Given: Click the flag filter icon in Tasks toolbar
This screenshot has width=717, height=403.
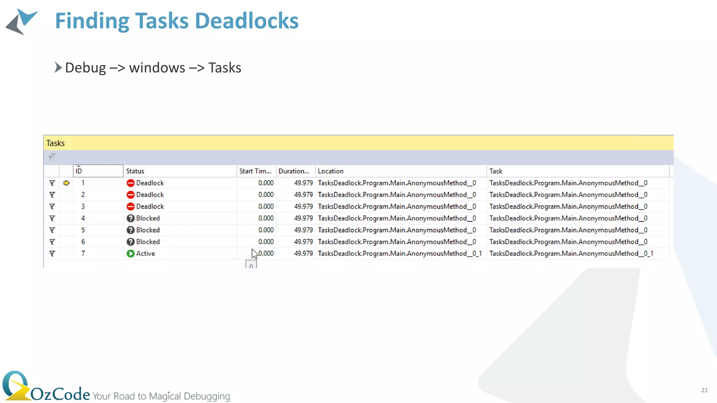Looking at the screenshot, I should (x=52, y=157).
